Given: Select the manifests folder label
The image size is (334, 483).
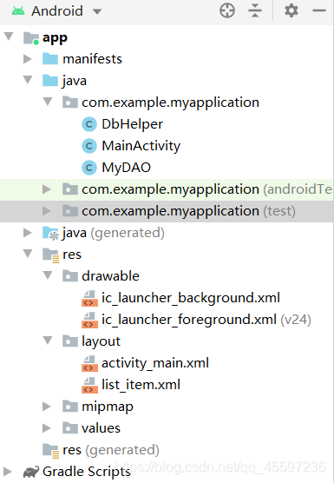Looking at the screenshot, I should coord(92,59).
